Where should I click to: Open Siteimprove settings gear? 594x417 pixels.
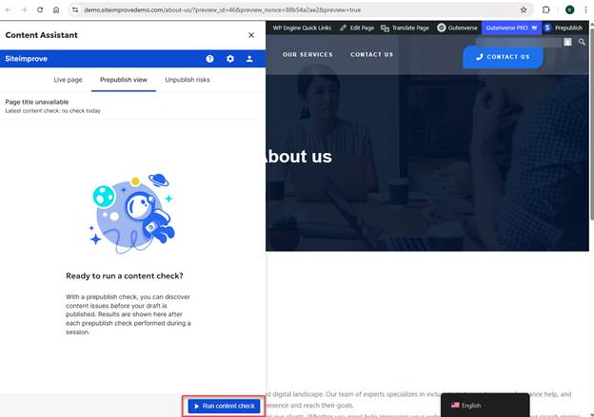[x=230, y=59]
